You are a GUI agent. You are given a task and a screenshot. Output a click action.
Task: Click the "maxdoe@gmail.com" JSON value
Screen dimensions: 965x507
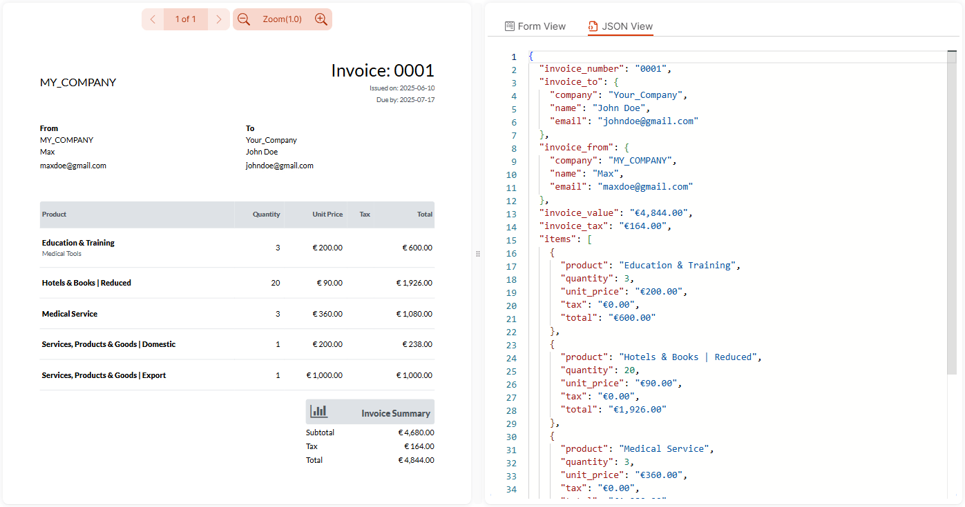point(645,187)
